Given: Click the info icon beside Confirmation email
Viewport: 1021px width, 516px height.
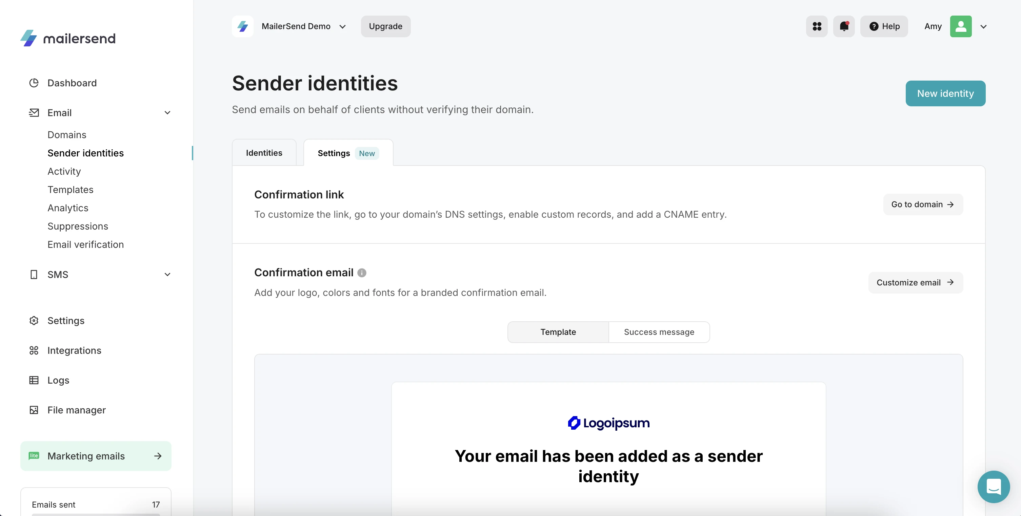Looking at the screenshot, I should click(x=362, y=273).
